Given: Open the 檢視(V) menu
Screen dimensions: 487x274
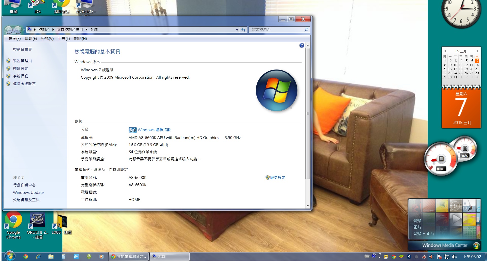Looking at the screenshot, I should [47, 39].
